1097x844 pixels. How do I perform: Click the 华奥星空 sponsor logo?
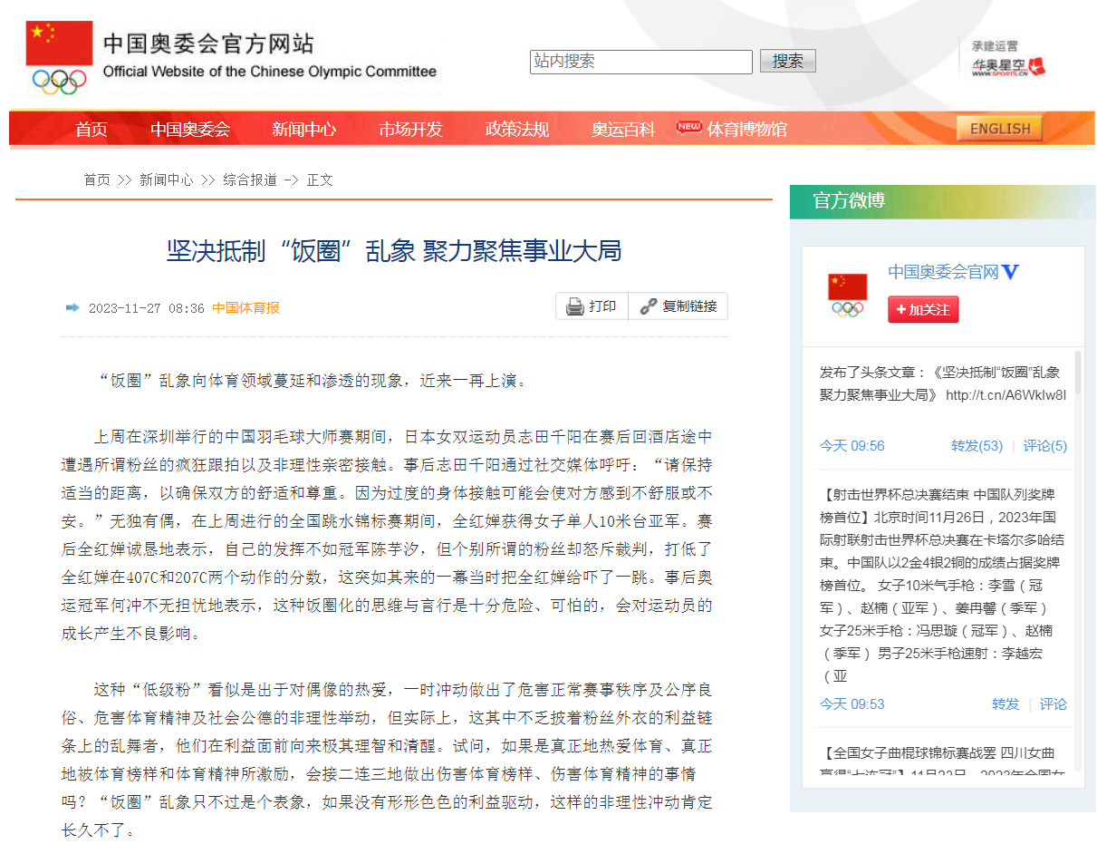pos(1007,66)
